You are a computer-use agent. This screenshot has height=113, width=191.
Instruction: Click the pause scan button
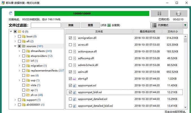point(160,13)
